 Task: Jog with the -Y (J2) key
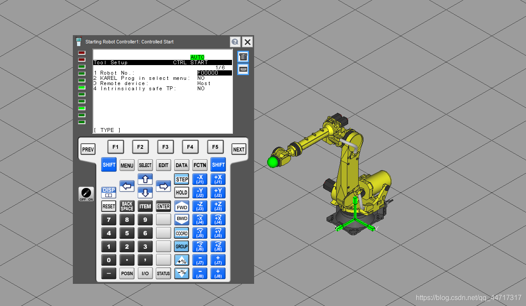[200, 193]
